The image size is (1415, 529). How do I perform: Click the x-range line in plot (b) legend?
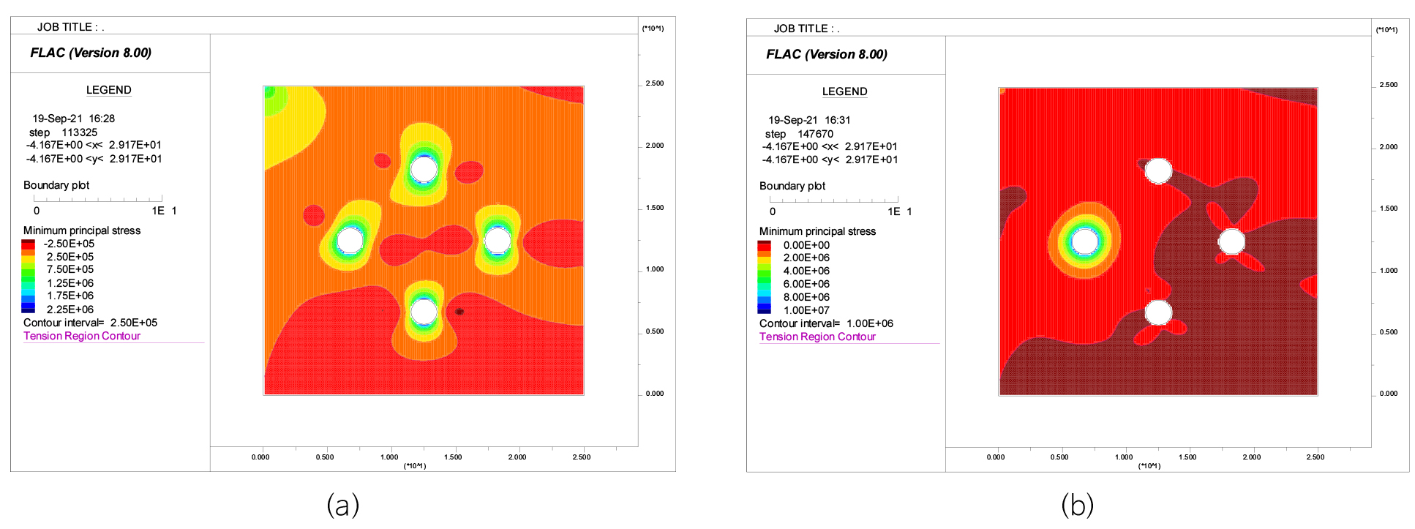830,146
